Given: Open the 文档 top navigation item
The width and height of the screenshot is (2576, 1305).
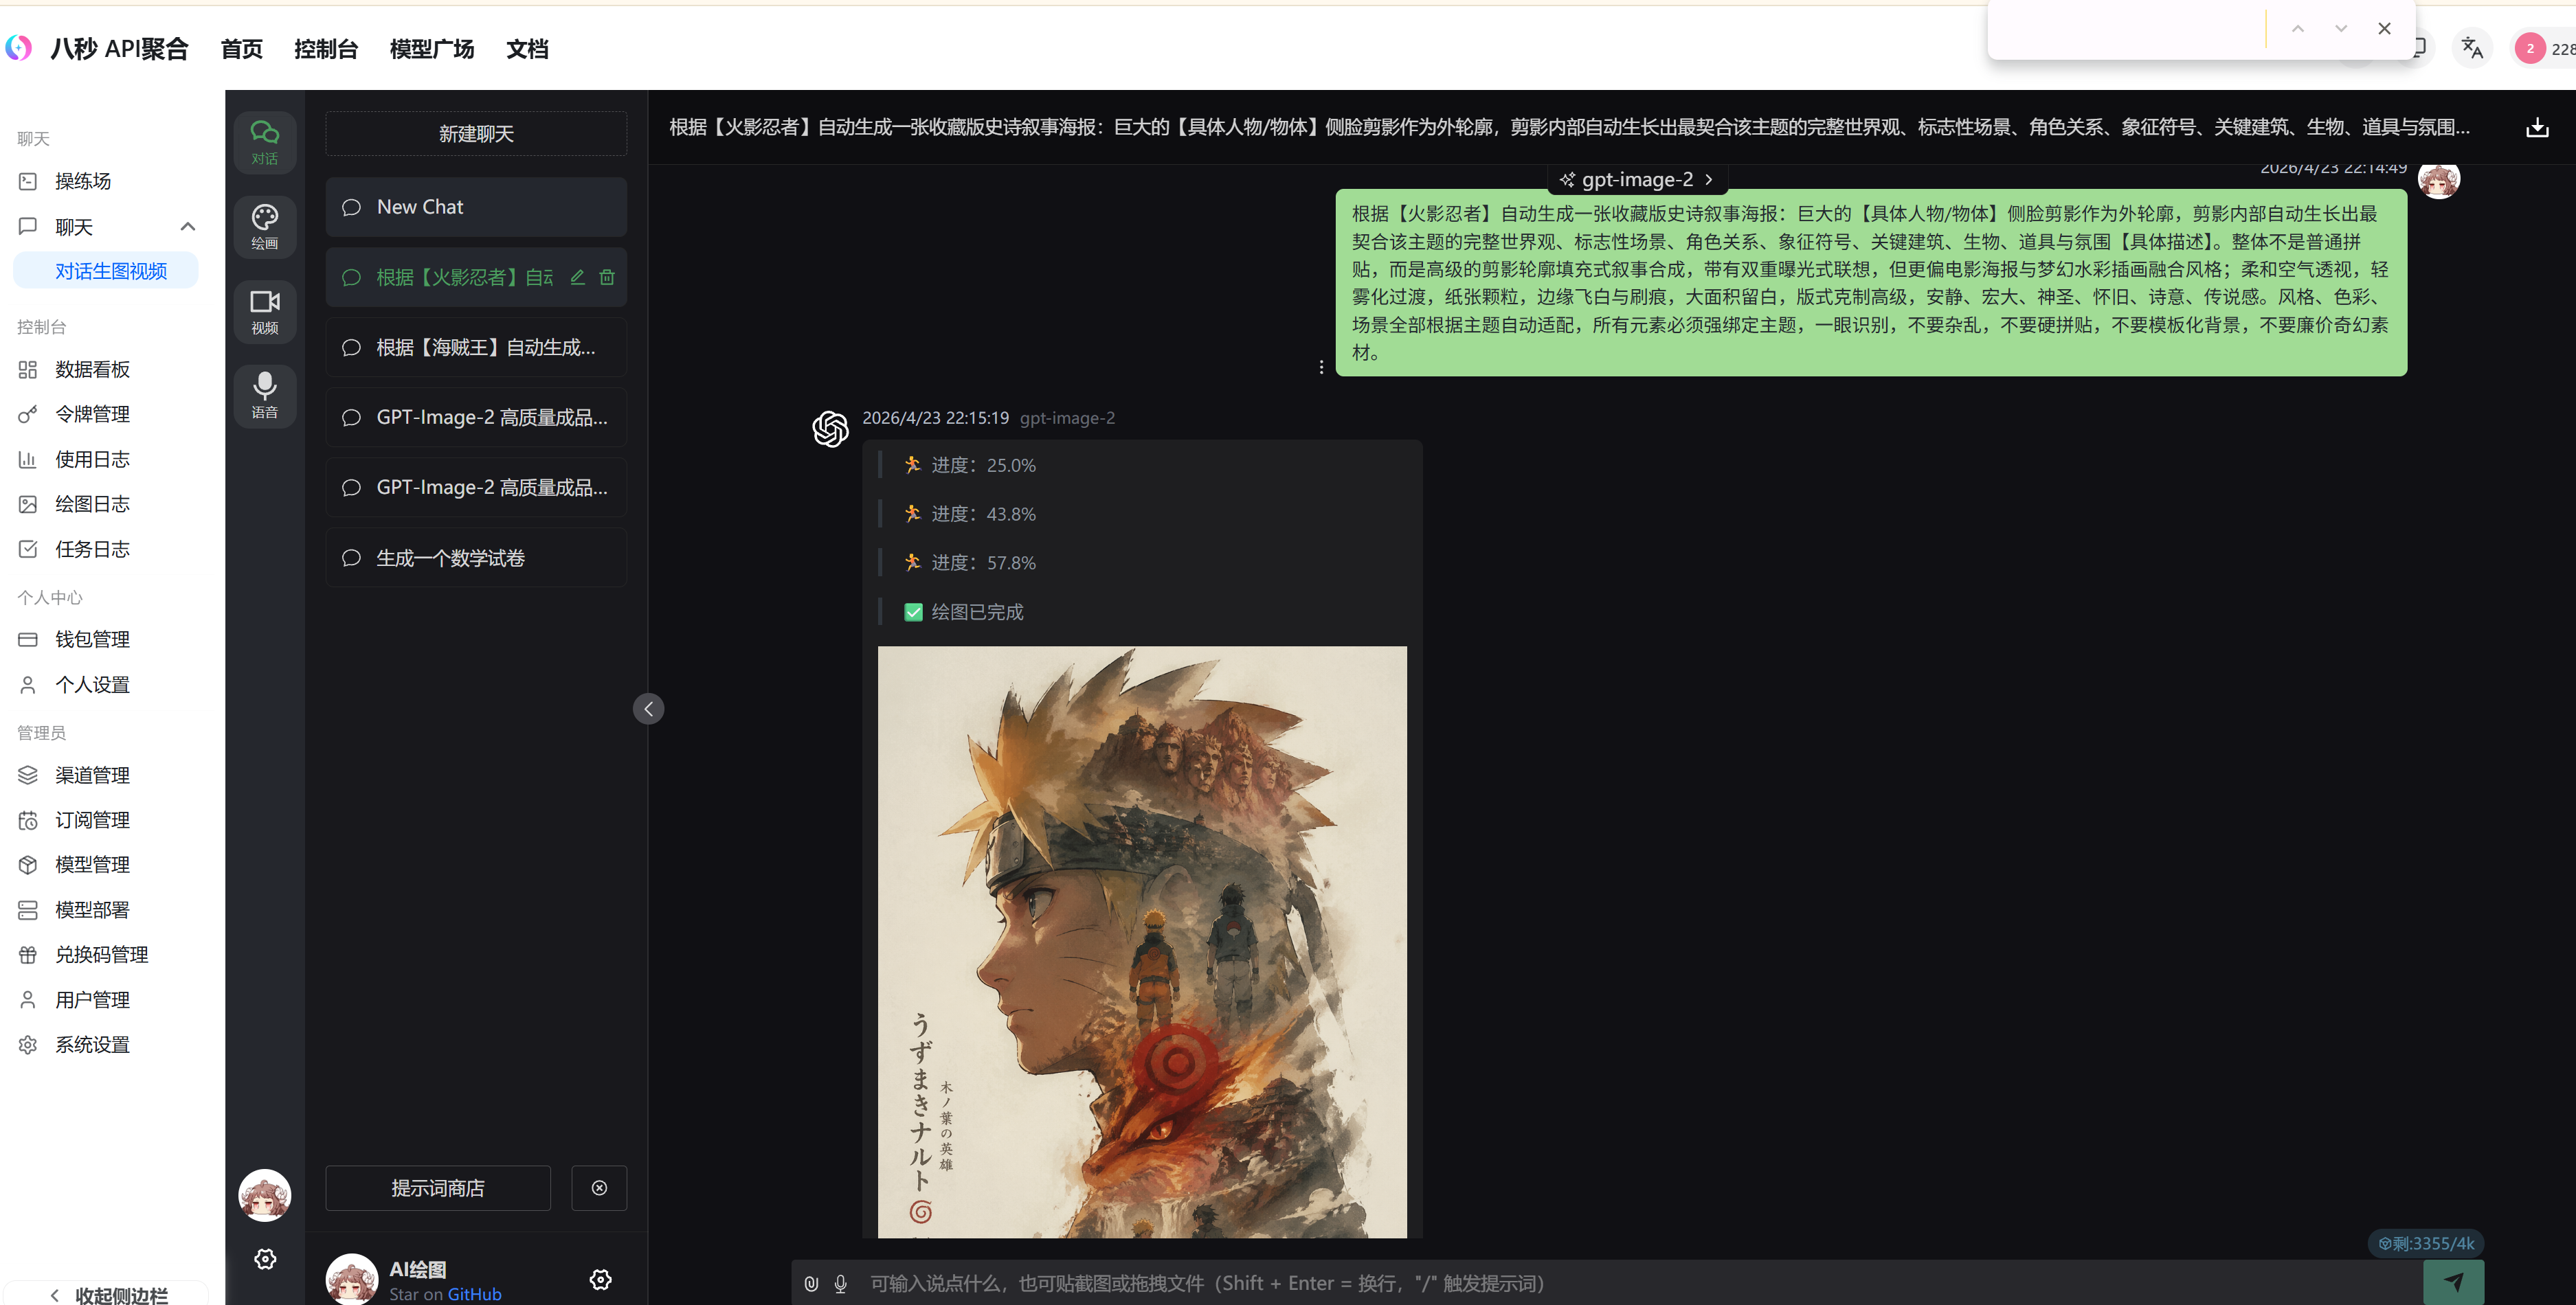Looking at the screenshot, I should click(x=527, y=48).
